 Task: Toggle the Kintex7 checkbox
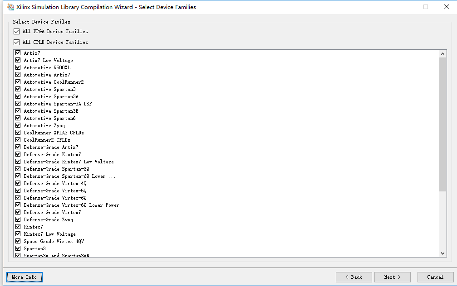(x=18, y=227)
